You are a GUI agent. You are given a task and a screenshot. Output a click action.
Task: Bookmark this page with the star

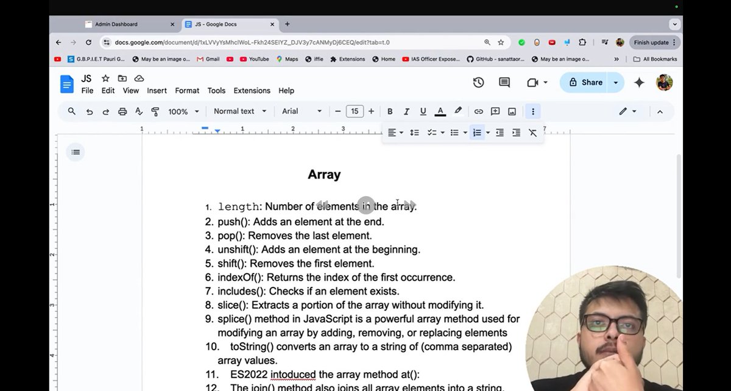(x=501, y=43)
